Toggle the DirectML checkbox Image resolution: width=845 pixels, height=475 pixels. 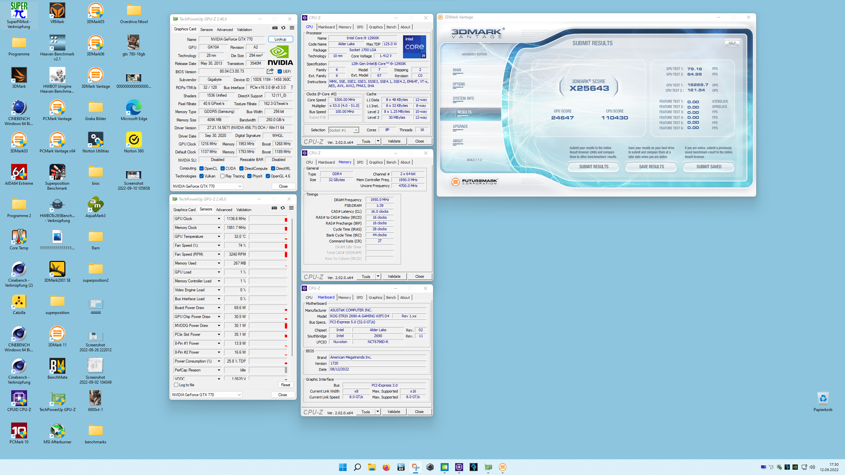(273, 169)
